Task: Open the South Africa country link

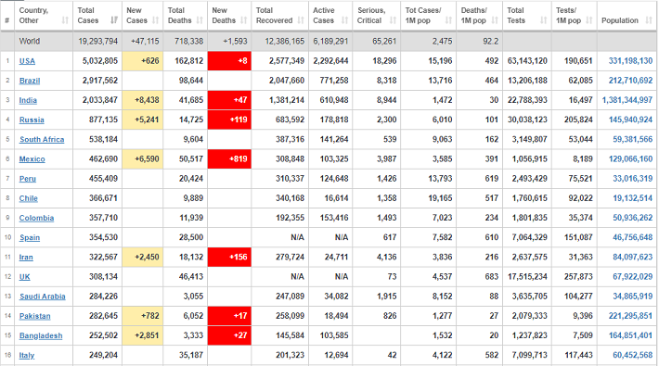Action: pyautogui.click(x=42, y=139)
